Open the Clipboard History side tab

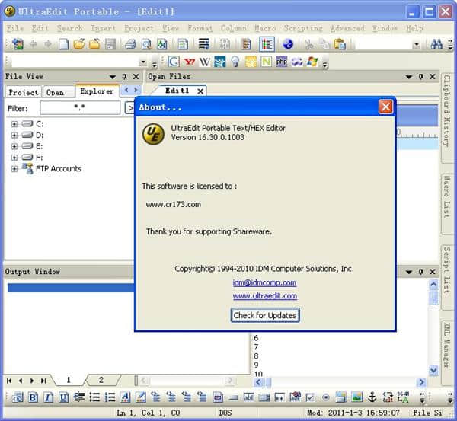(x=448, y=112)
